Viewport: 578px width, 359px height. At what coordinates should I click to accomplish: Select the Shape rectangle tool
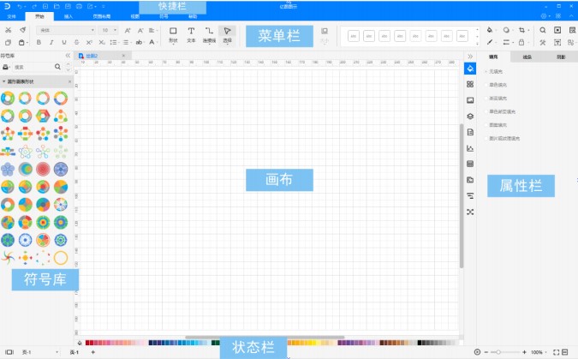click(173, 34)
